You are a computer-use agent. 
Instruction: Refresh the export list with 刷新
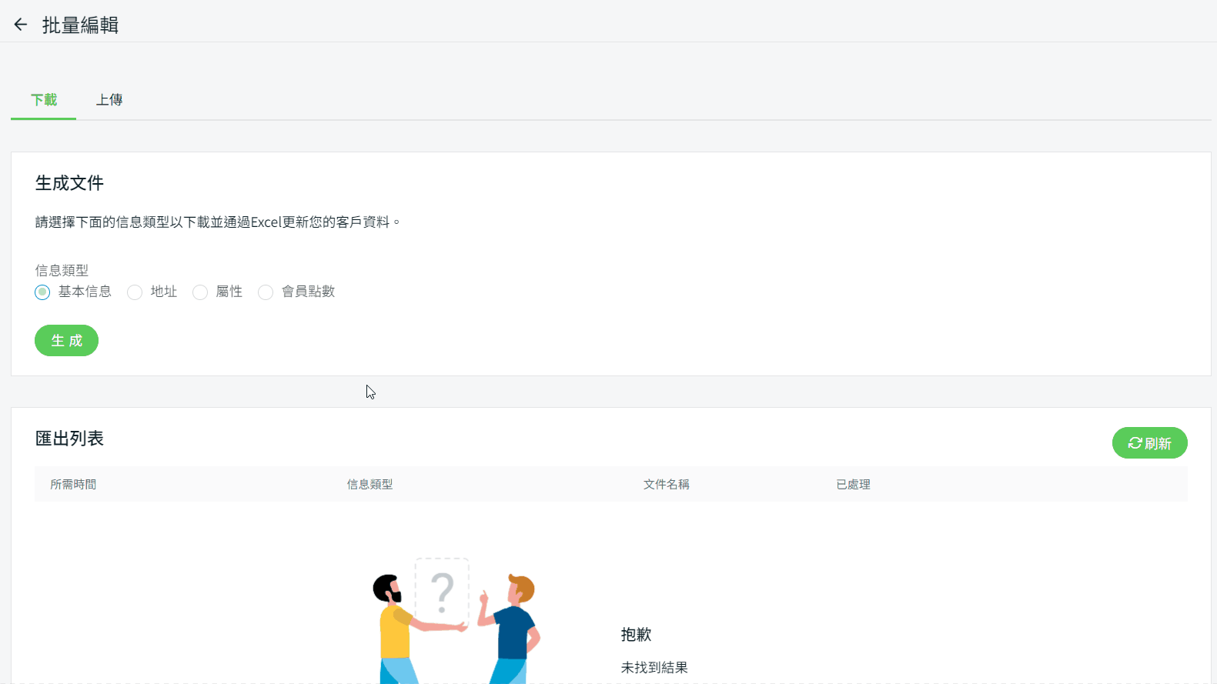click(x=1149, y=443)
